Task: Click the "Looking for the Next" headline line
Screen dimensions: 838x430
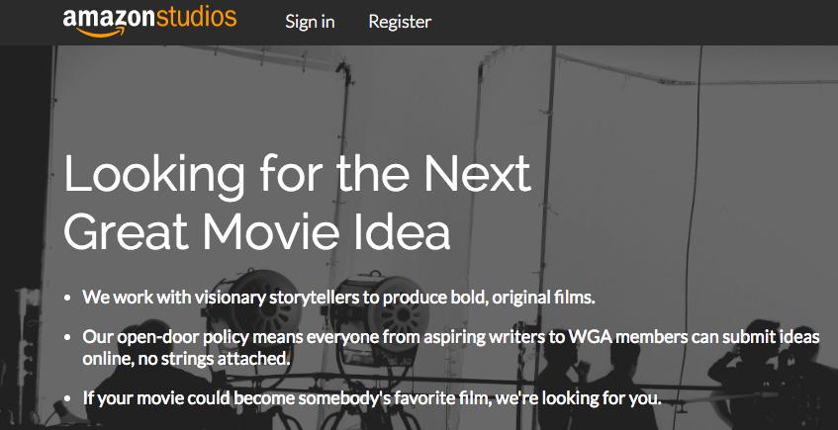Action: [x=297, y=175]
